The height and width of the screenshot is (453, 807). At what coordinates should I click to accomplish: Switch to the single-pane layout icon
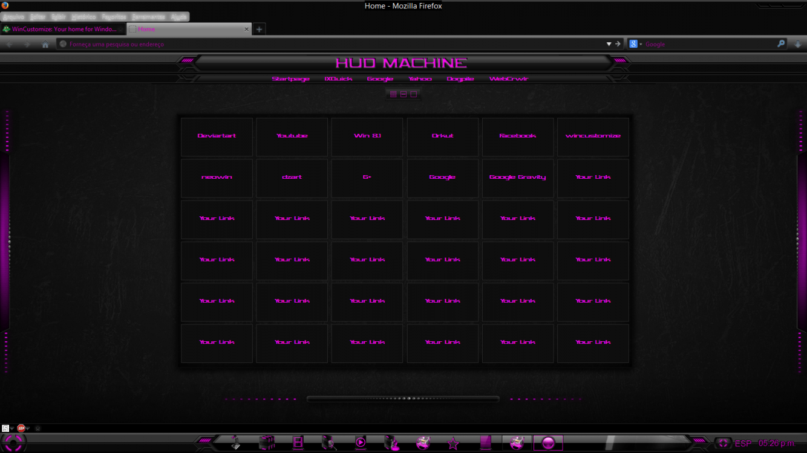414,94
